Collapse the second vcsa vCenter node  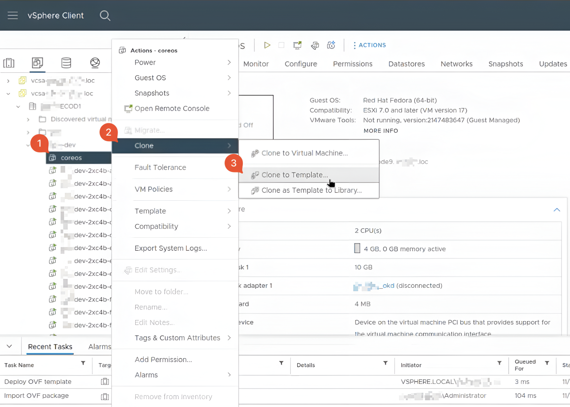[x=8, y=94]
